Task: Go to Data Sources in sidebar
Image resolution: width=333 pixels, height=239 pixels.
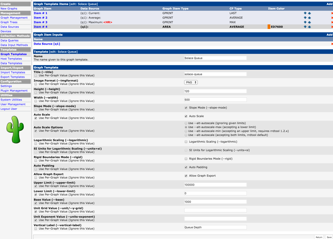Action: pyautogui.click(x=10, y=27)
